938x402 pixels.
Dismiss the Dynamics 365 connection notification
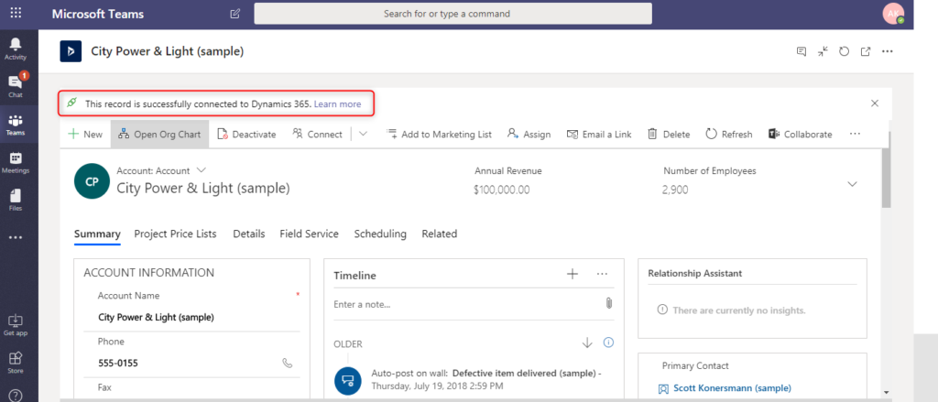tap(875, 103)
